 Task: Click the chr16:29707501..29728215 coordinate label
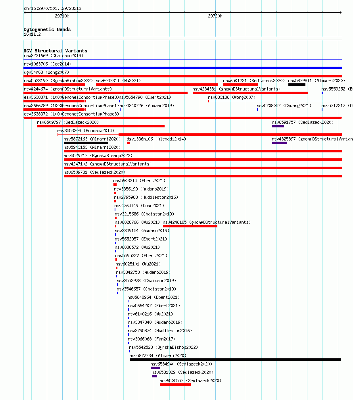pos(52,8)
